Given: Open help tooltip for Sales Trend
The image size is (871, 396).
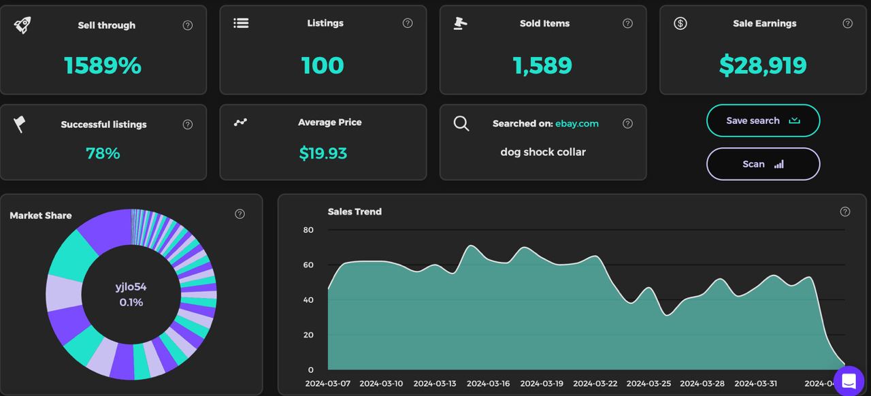Looking at the screenshot, I should click(x=845, y=212).
